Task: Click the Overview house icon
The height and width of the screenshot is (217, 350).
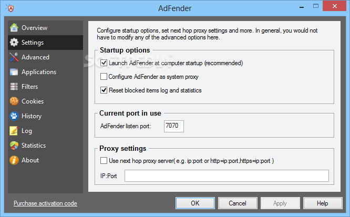Action: pyautogui.click(x=14, y=28)
